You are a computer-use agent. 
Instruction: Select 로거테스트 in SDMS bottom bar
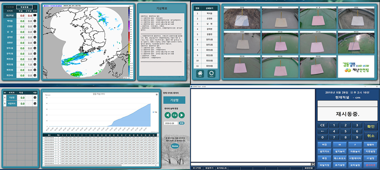[x=222, y=168]
